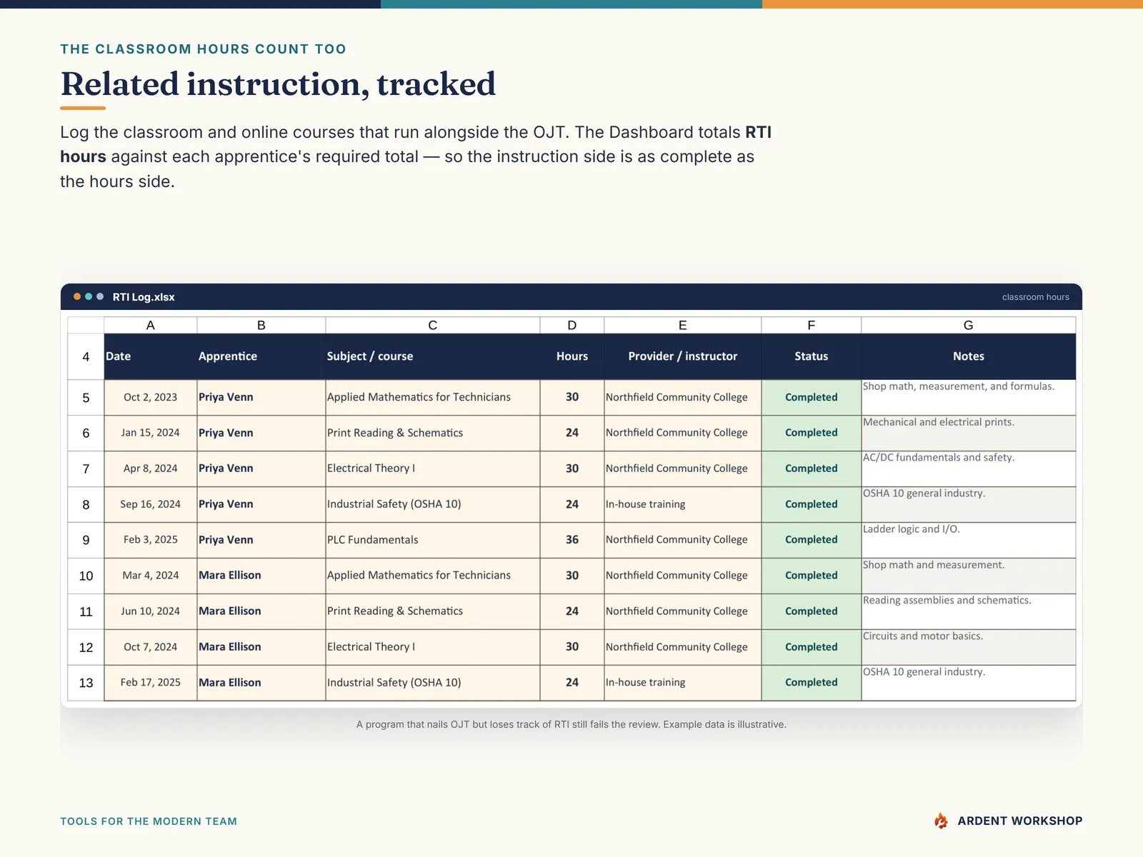Click the 36 hours cell
The height and width of the screenshot is (857, 1143).
point(572,540)
